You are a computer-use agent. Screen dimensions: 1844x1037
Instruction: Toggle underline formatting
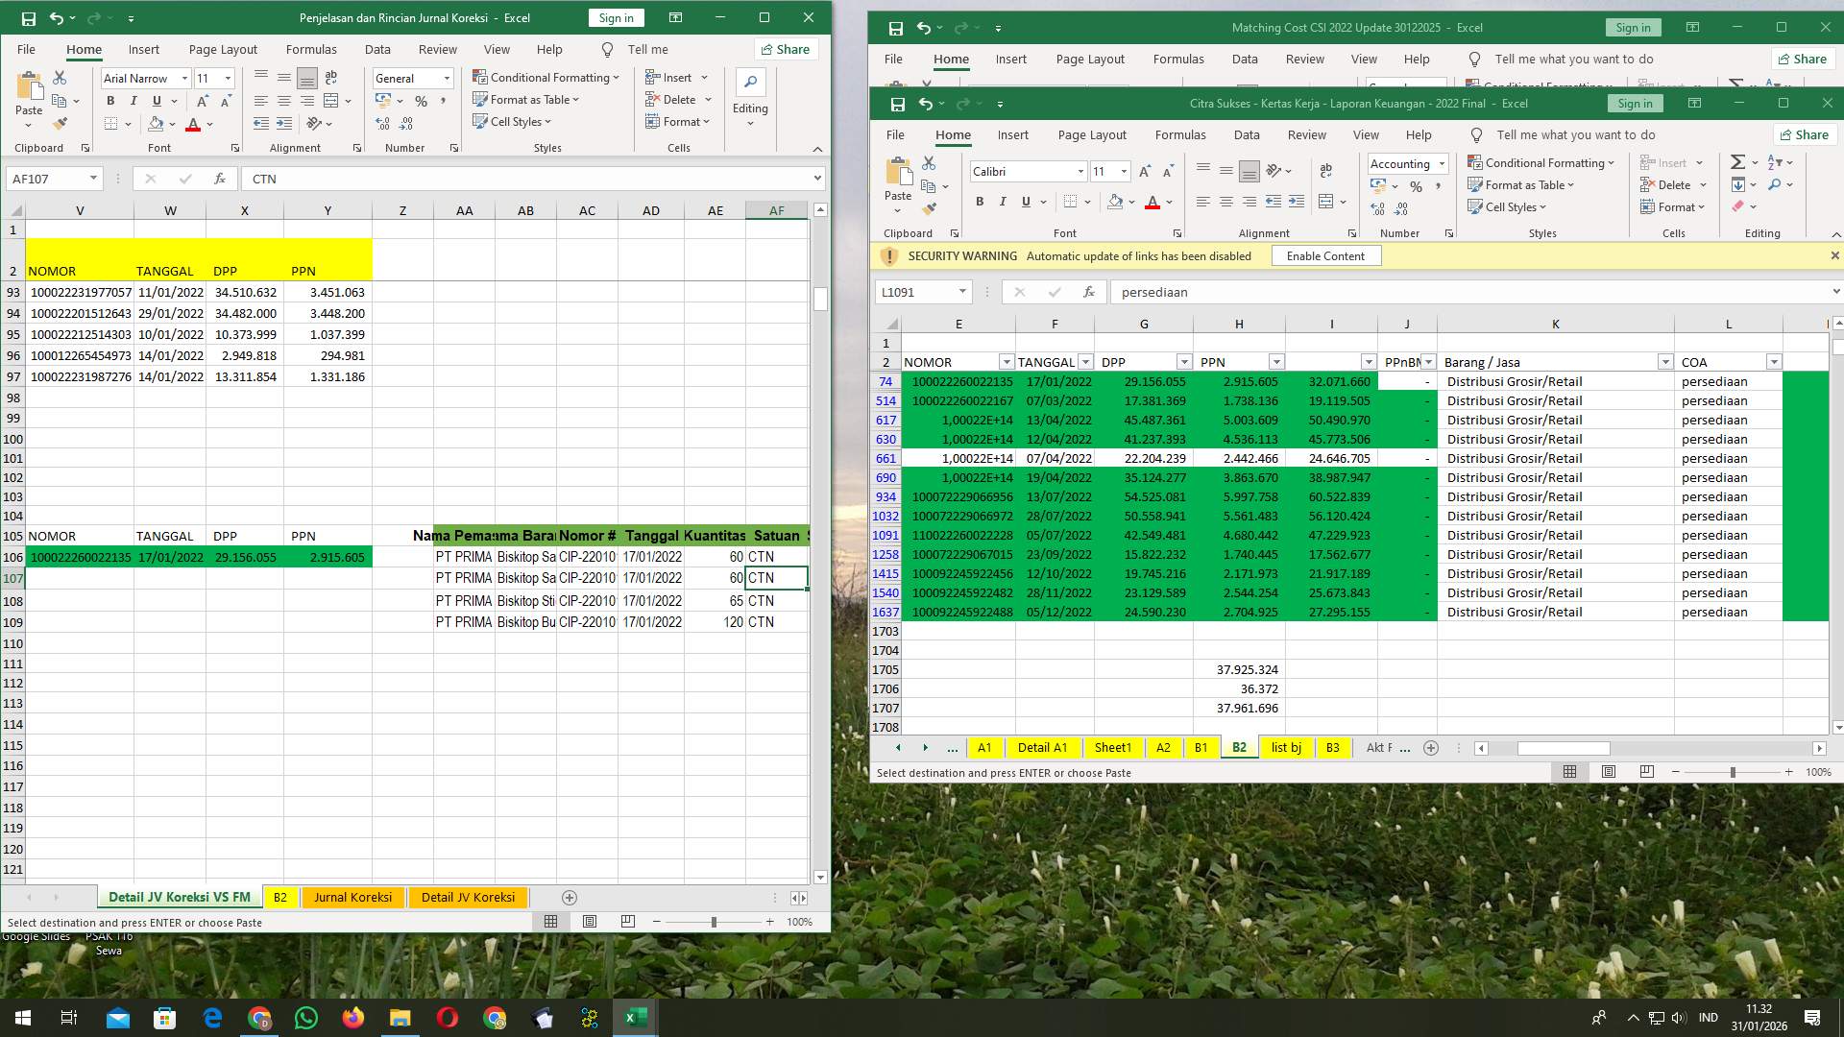1024,202
